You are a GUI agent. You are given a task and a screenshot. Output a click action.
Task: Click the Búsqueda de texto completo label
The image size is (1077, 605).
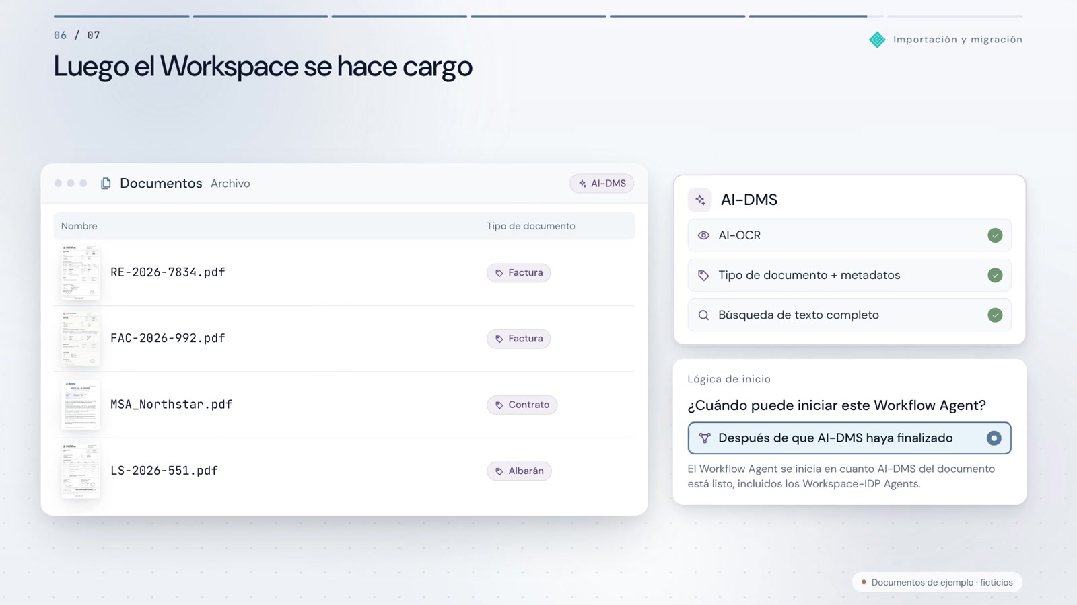tap(798, 315)
